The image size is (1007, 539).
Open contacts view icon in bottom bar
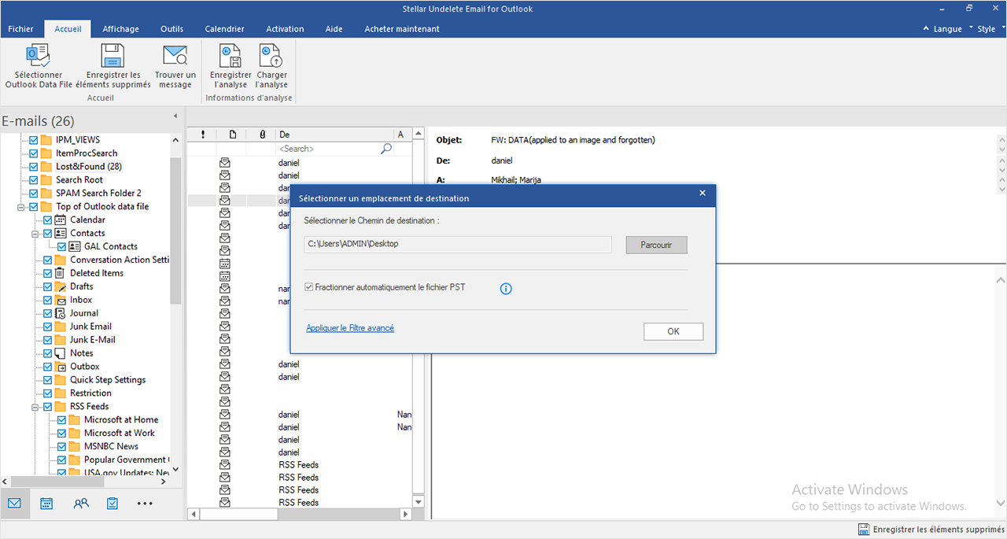pos(80,504)
